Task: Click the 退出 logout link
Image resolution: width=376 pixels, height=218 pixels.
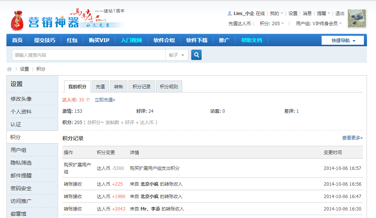Action: click(x=340, y=13)
